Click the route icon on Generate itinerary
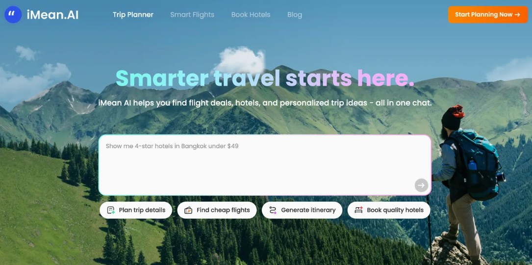Image resolution: width=532 pixels, height=265 pixels. point(273,210)
